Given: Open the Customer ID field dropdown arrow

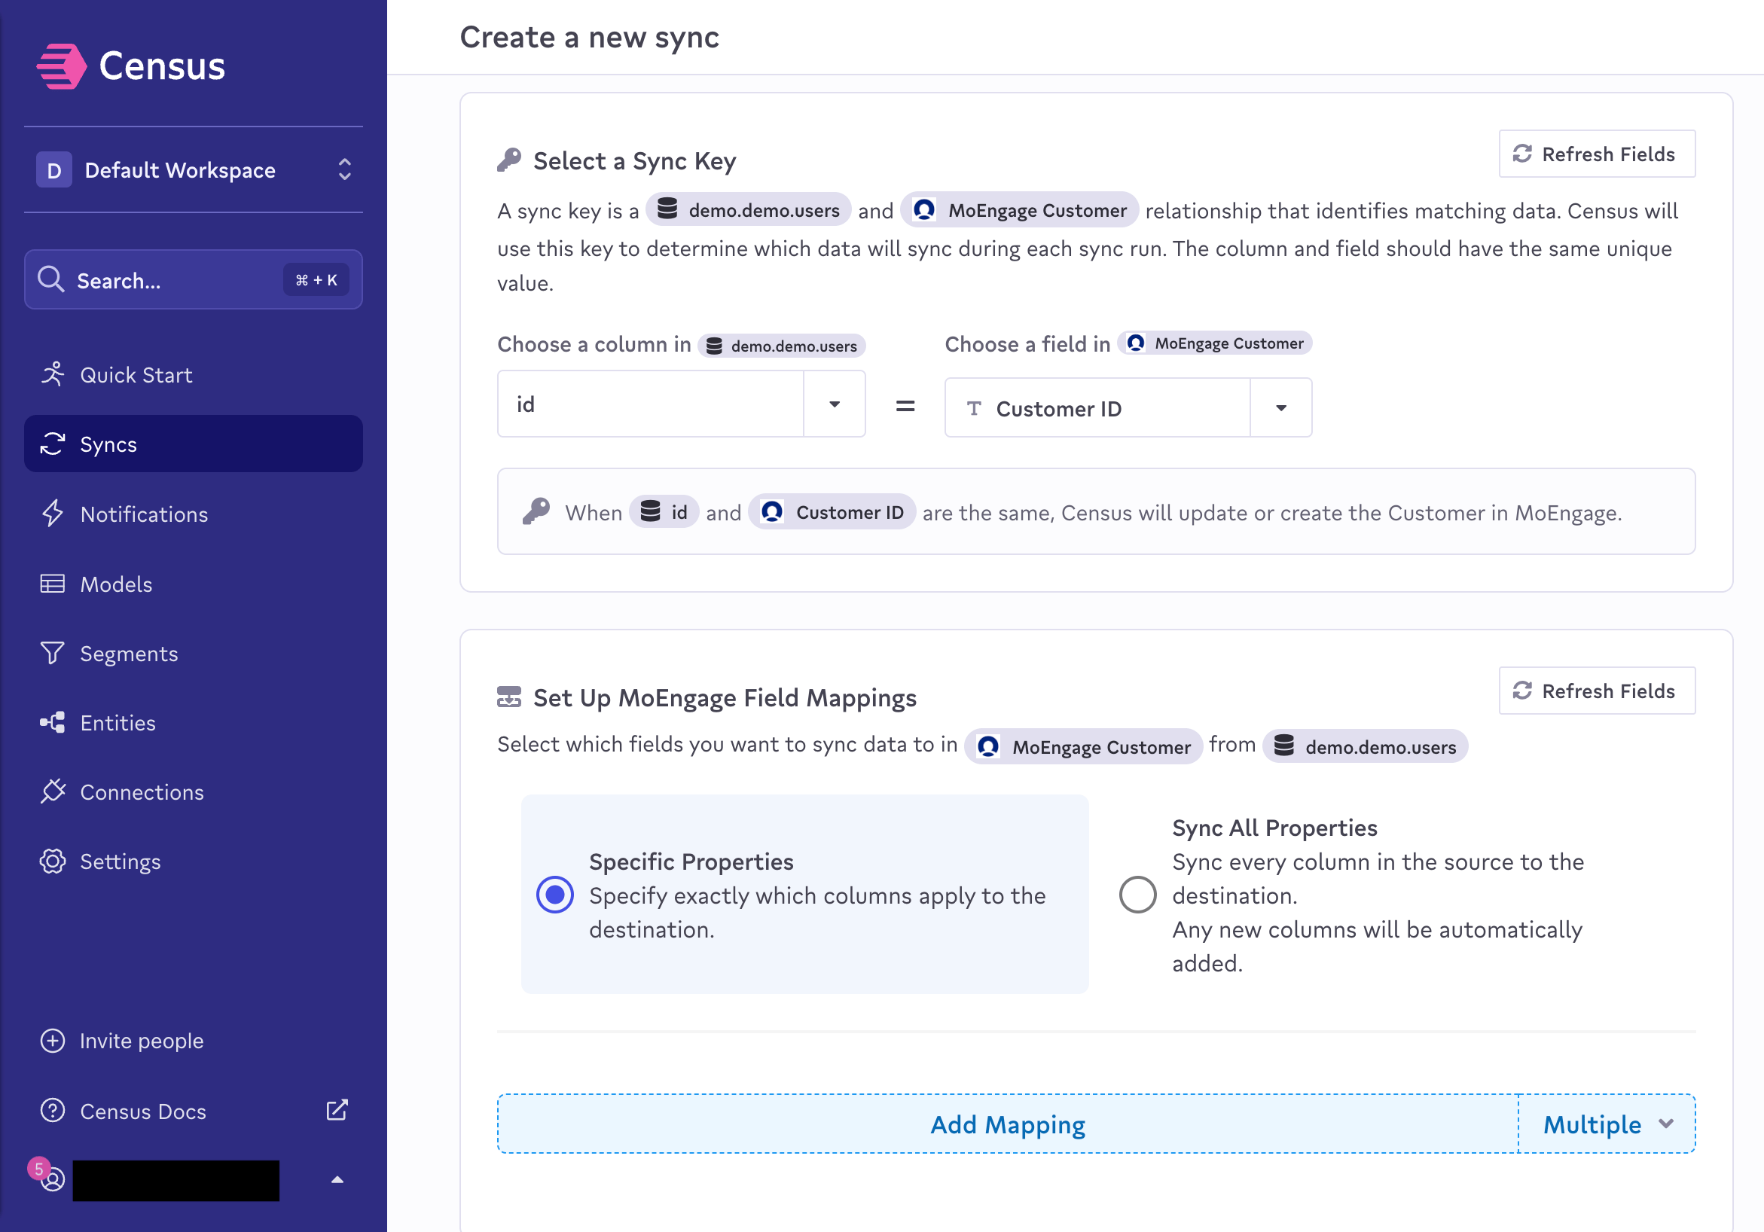Looking at the screenshot, I should [x=1280, y=408].
